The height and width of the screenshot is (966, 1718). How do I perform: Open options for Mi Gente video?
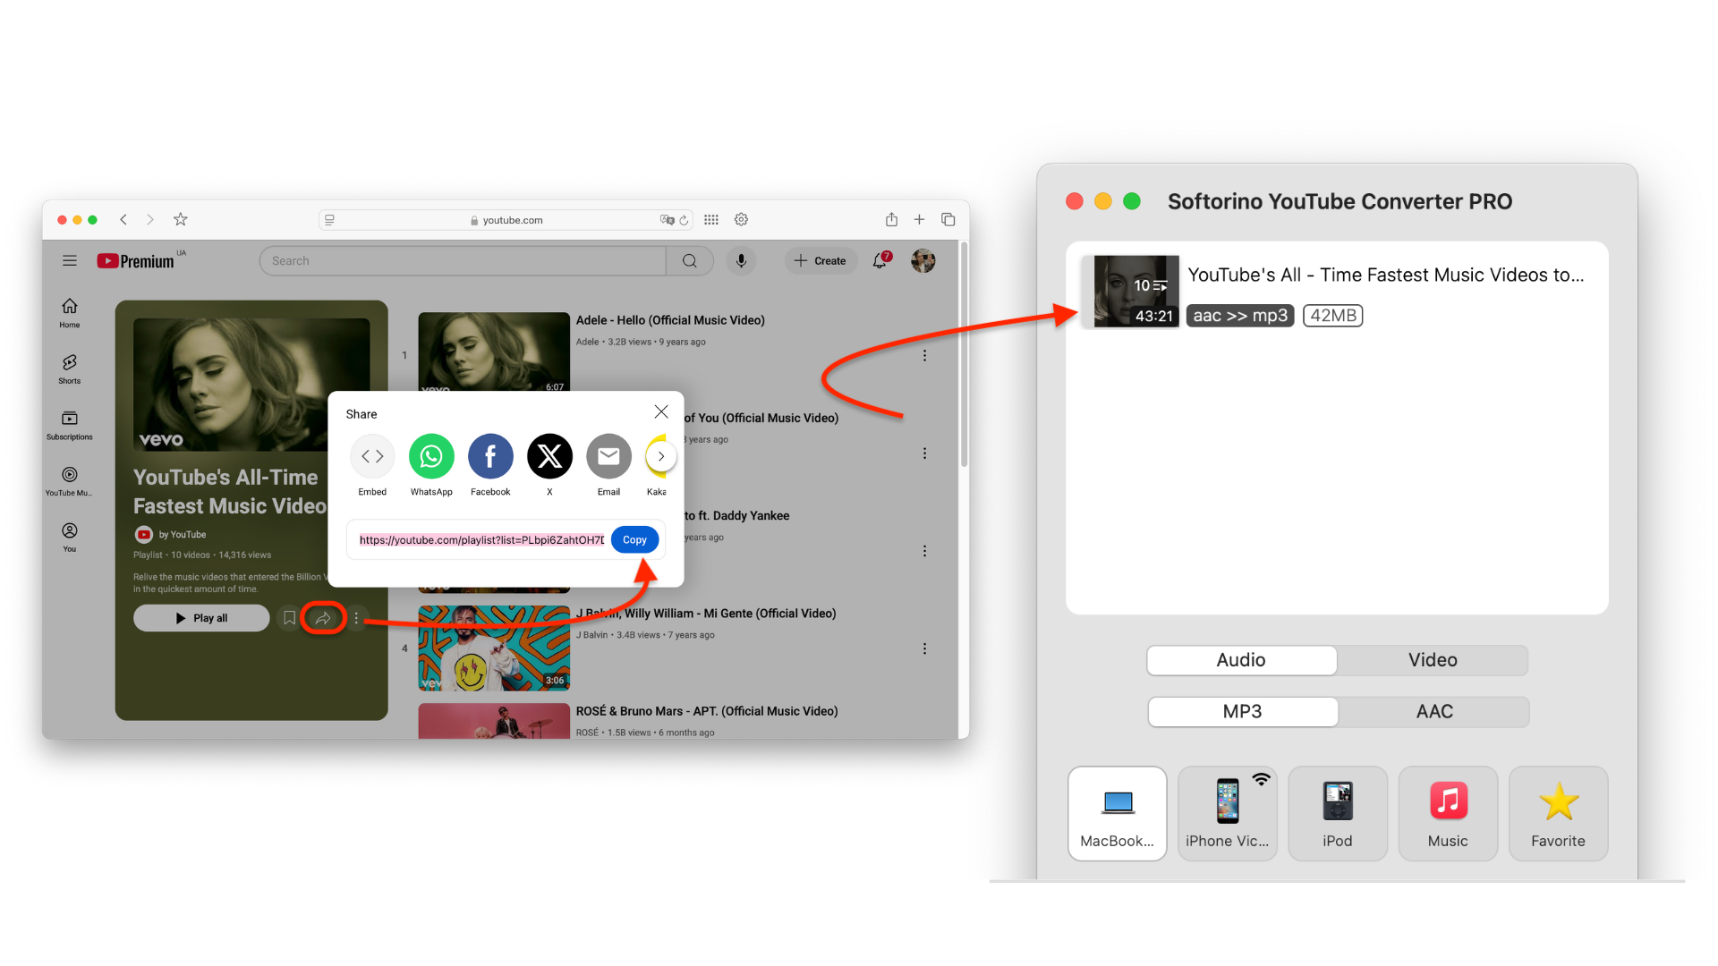[924, 648]
